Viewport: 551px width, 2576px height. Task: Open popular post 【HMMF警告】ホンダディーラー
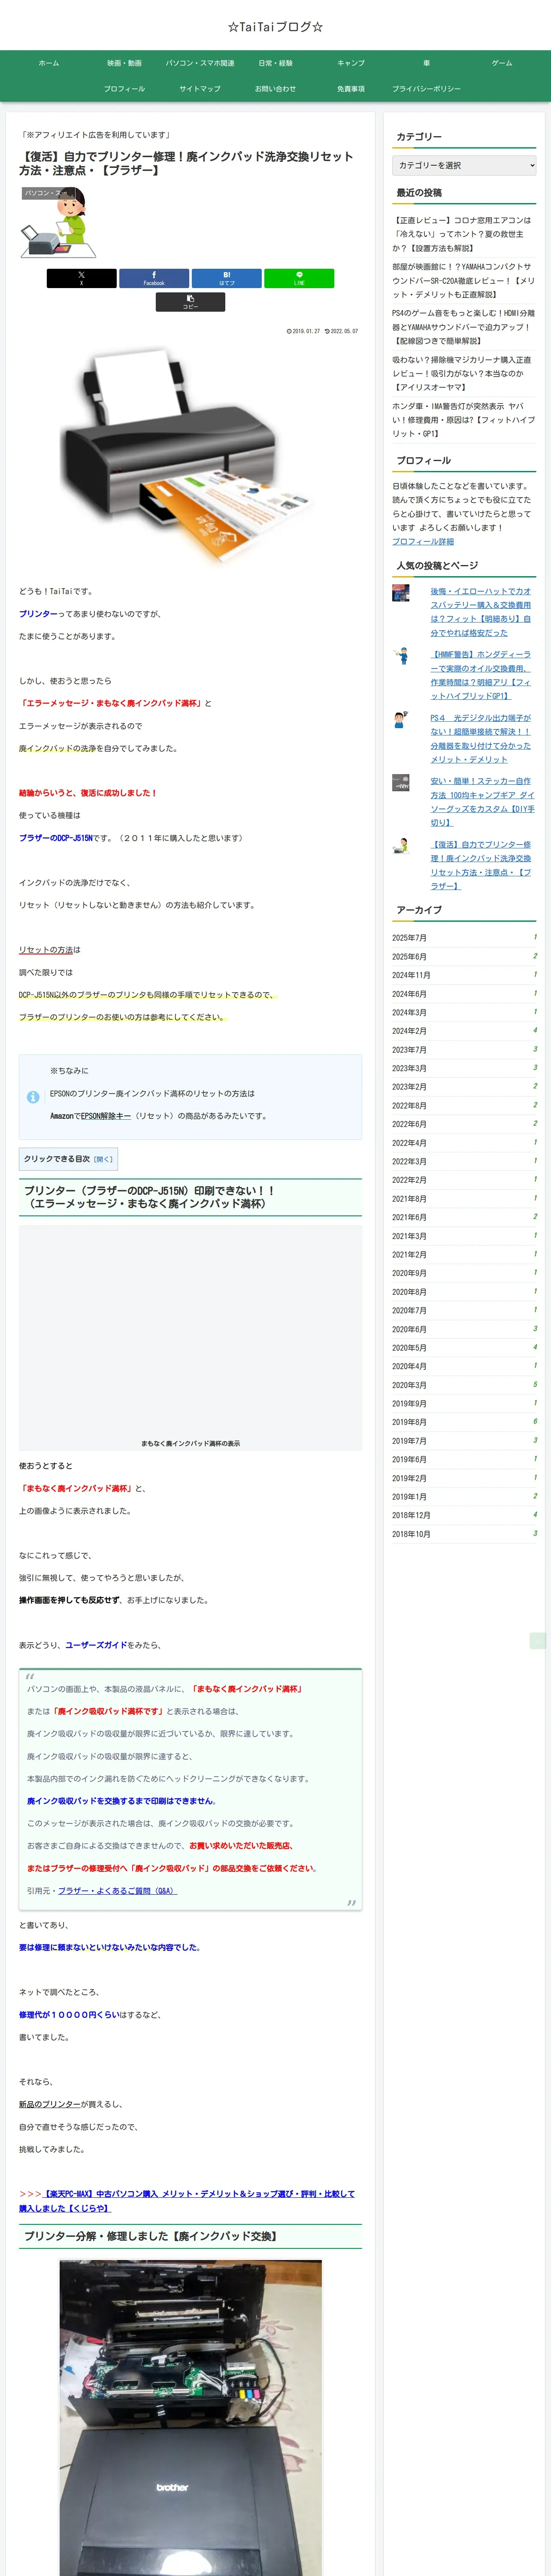pos(482,675)
